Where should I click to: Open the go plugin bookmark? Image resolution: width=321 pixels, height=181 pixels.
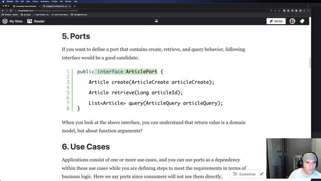(x=26, y=15)
